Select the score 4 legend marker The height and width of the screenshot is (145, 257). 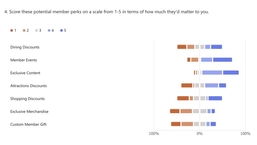click(x=49, y=31)
